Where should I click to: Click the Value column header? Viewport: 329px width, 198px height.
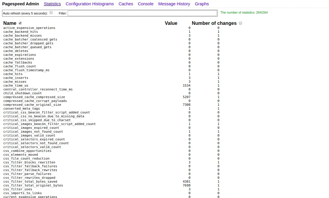point(171,23)
